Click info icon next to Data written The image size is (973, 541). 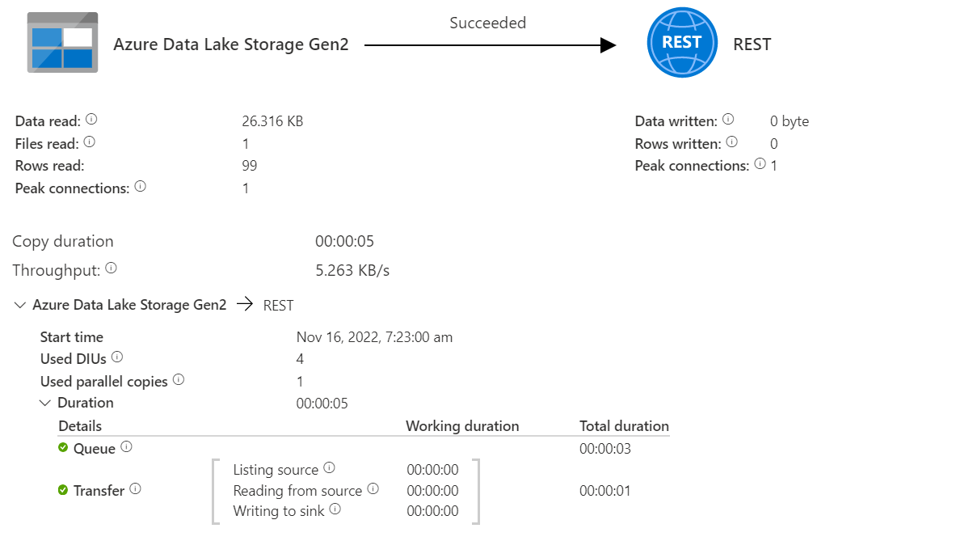pyautogui.click(x=728, y=120)
